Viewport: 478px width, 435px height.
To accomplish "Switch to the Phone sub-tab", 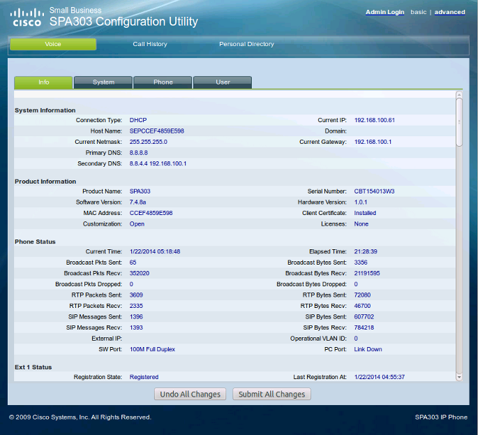I will (163, 82).
